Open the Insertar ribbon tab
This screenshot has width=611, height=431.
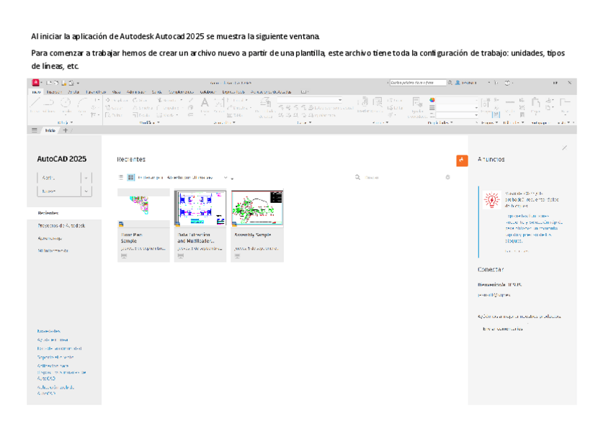tap(54, 91)
